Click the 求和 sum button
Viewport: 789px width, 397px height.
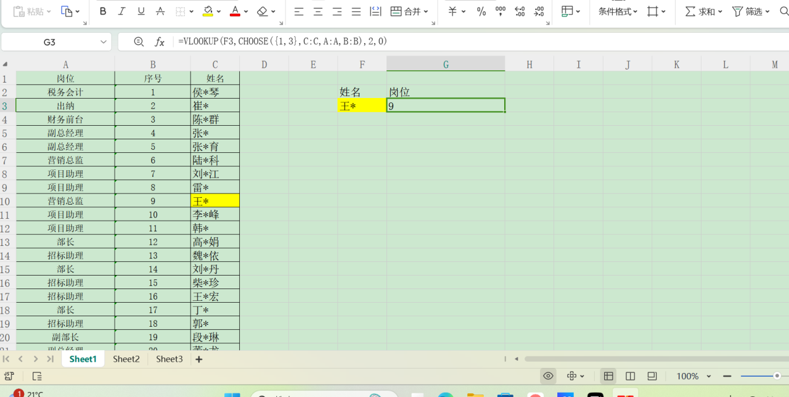[700, 11]
